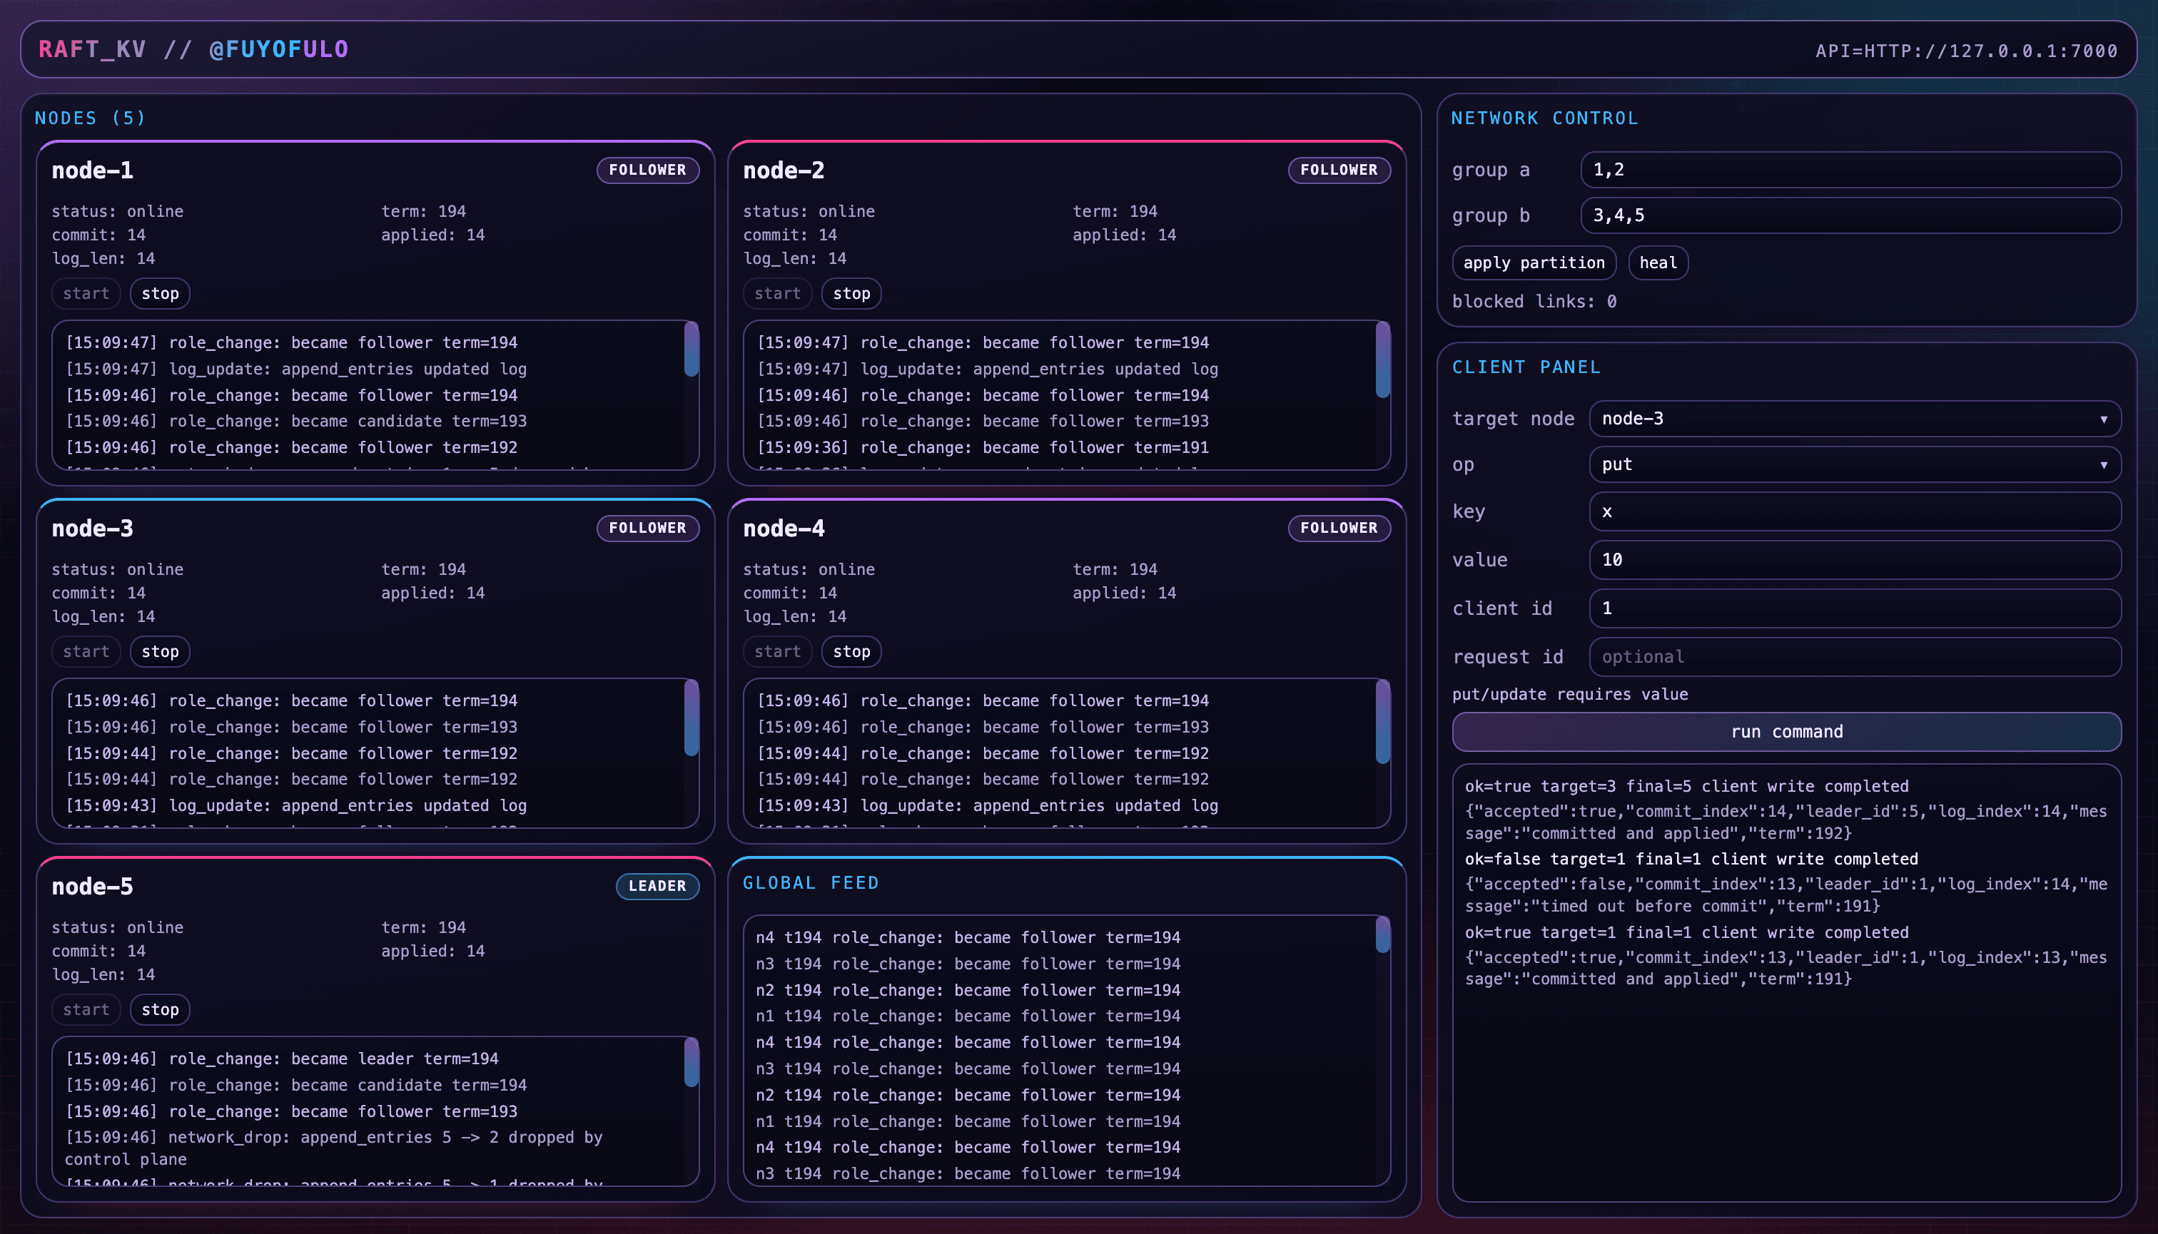
Task: Click node-3 start button
Action: coord(86,651)
